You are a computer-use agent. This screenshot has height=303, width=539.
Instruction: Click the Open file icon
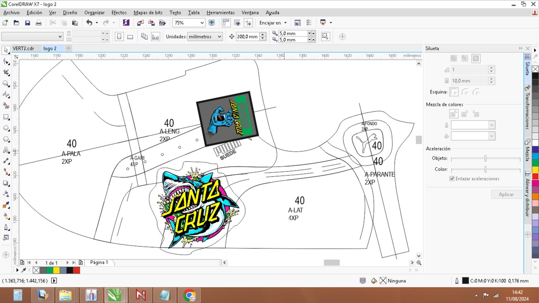[x=17, y=23]
